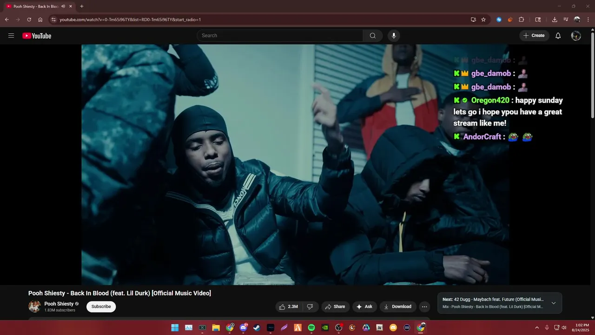The width and height of the screenshot is (595, 335).
Task: Click the search magnifier button
Action: 372,35
